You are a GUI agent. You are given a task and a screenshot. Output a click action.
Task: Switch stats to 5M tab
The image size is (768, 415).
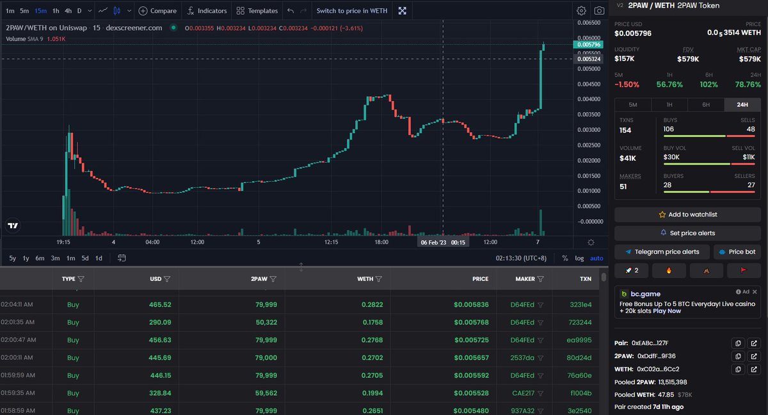pos(633,104)
